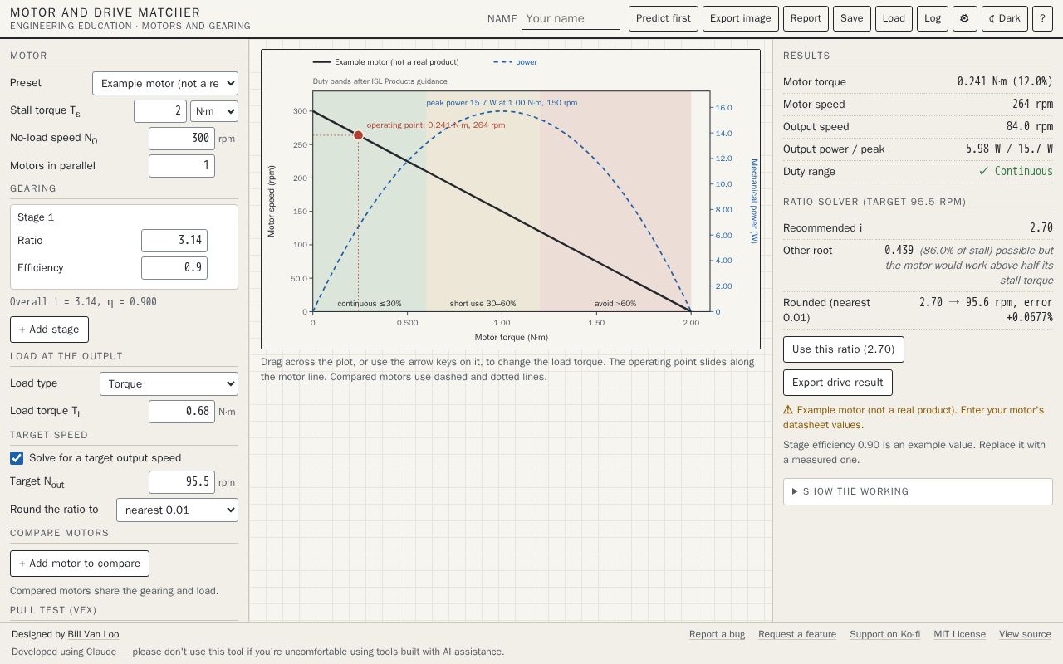
Task: Click the Duty range Continuous status
Action: click(1016, 172)
